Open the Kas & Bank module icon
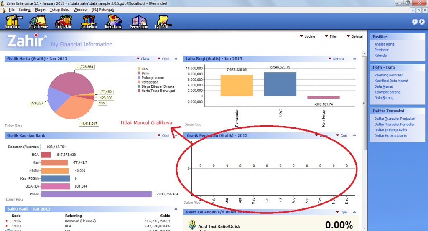This screenshot has height=231, width=428. [x=113, y=21]
